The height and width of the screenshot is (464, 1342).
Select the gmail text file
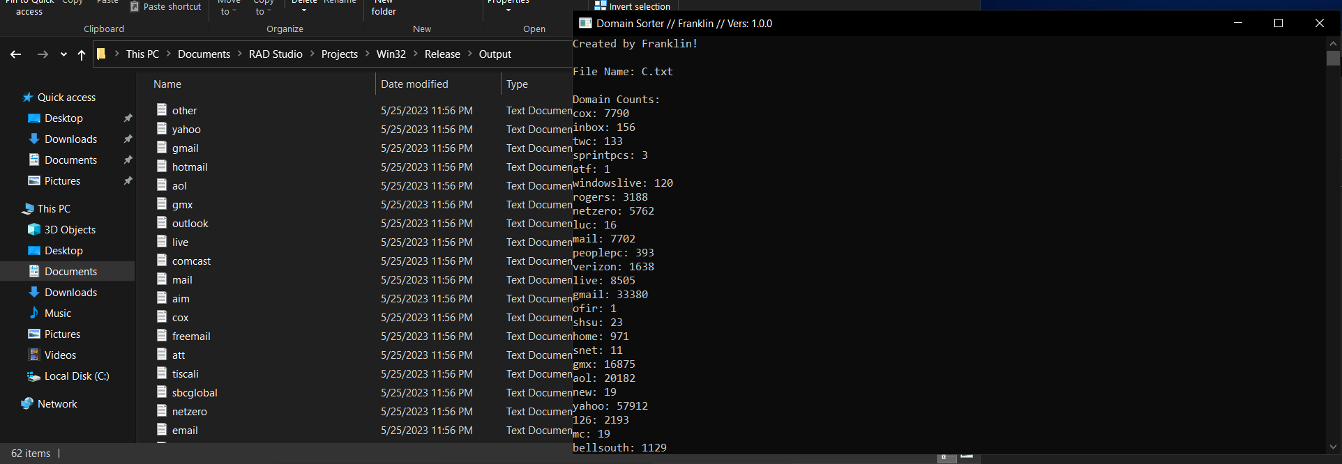point(185,148)
